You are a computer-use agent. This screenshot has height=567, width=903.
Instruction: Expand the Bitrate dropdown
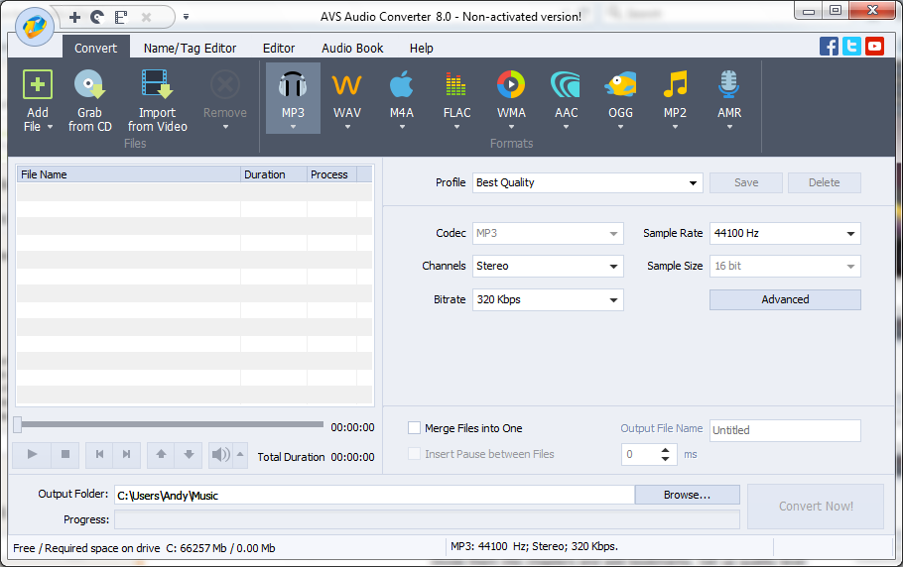548,299
